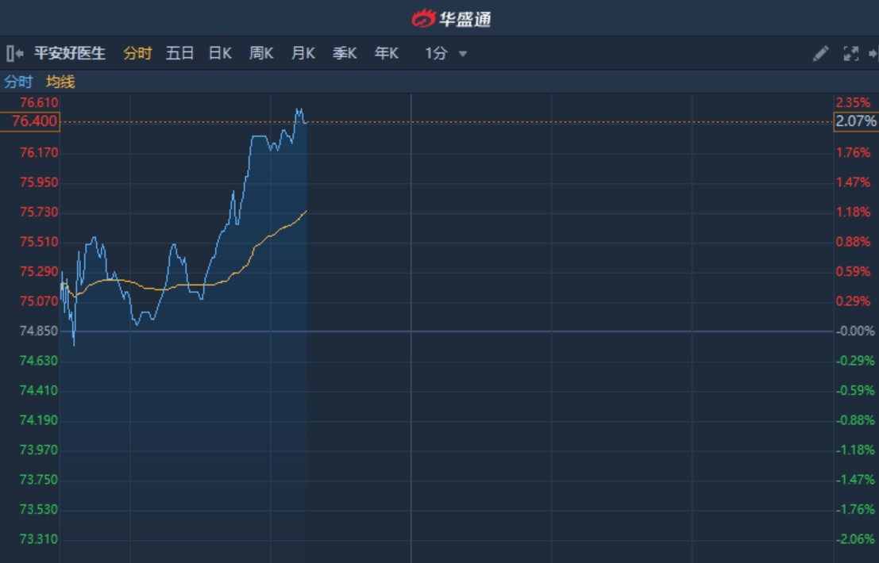Click the 平安好医生 stock name
The width and height of the screenshot is (879, 563).
click(x=70, y=54)
